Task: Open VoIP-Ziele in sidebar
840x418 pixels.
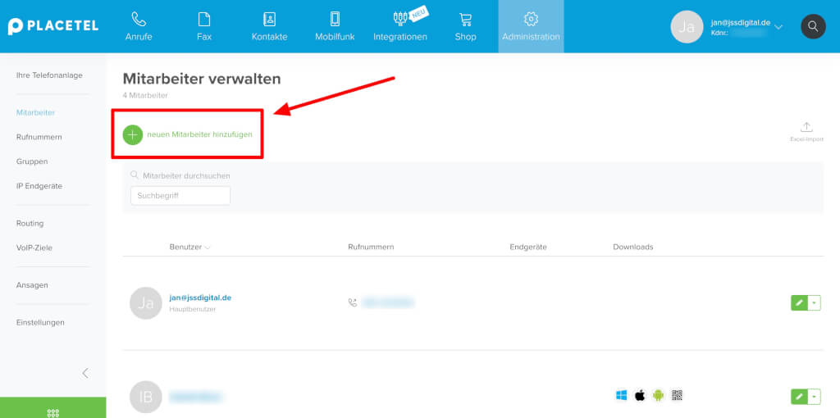Action: [34, 248]
